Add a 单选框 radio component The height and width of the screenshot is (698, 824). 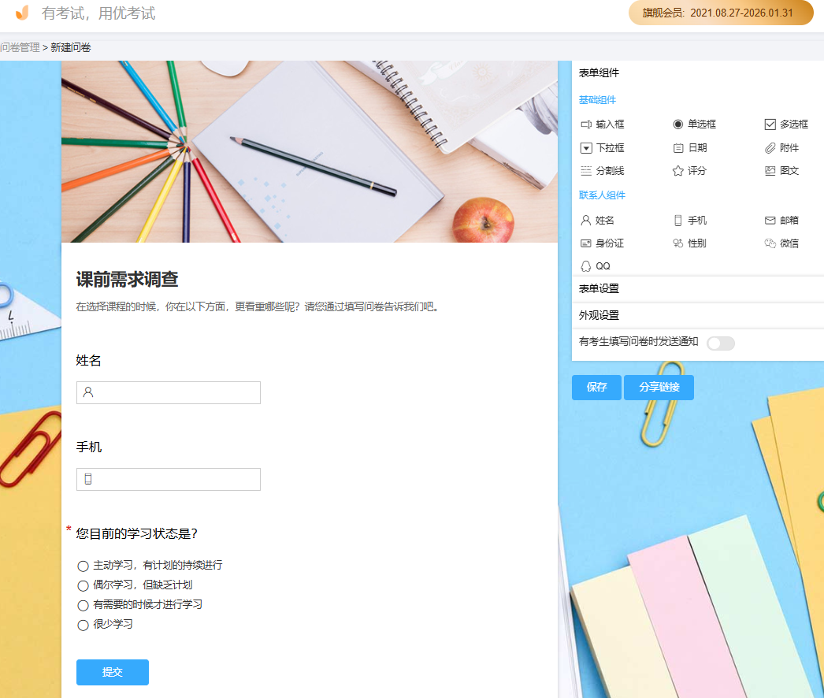coord(694,124)
